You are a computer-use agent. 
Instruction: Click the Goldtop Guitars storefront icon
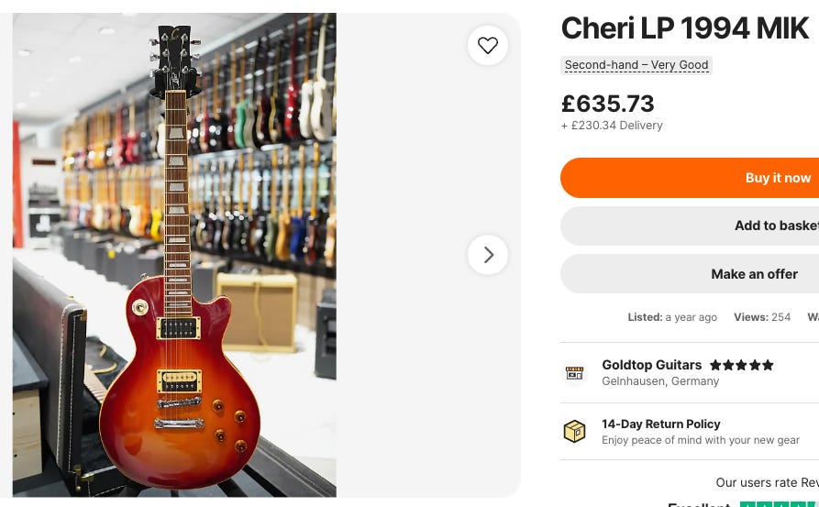(575, 373)
